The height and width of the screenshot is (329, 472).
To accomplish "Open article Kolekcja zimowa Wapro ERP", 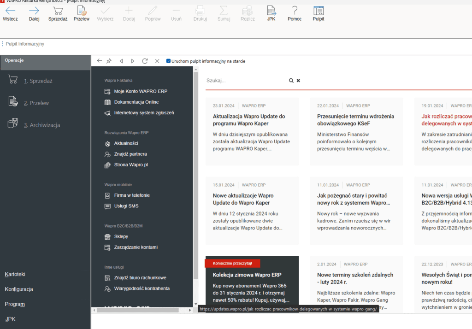I will tap(247, 275).
